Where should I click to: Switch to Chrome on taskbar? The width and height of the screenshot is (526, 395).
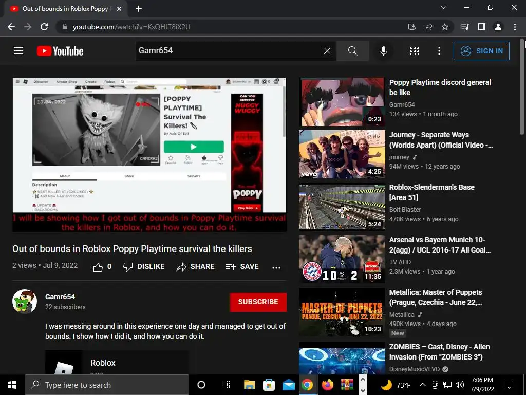(x=307, y=385)
